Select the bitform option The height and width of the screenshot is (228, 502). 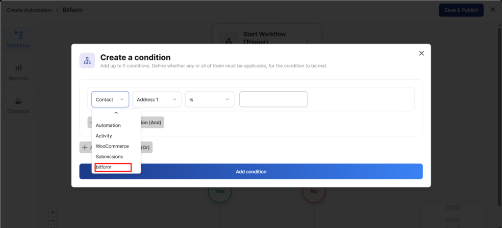tap(113, 167)
